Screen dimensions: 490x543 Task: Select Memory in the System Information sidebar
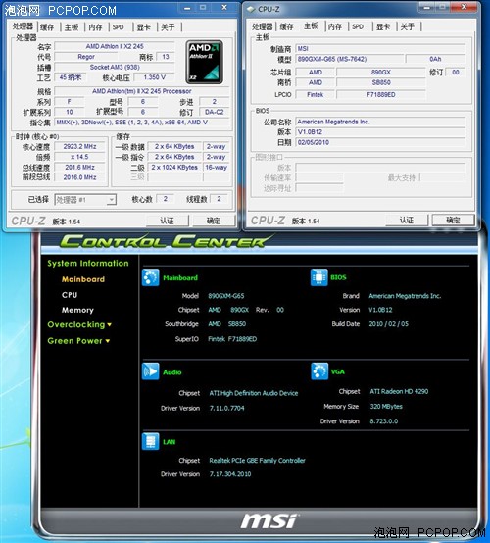pyautogui.click(x=77, y=310)
